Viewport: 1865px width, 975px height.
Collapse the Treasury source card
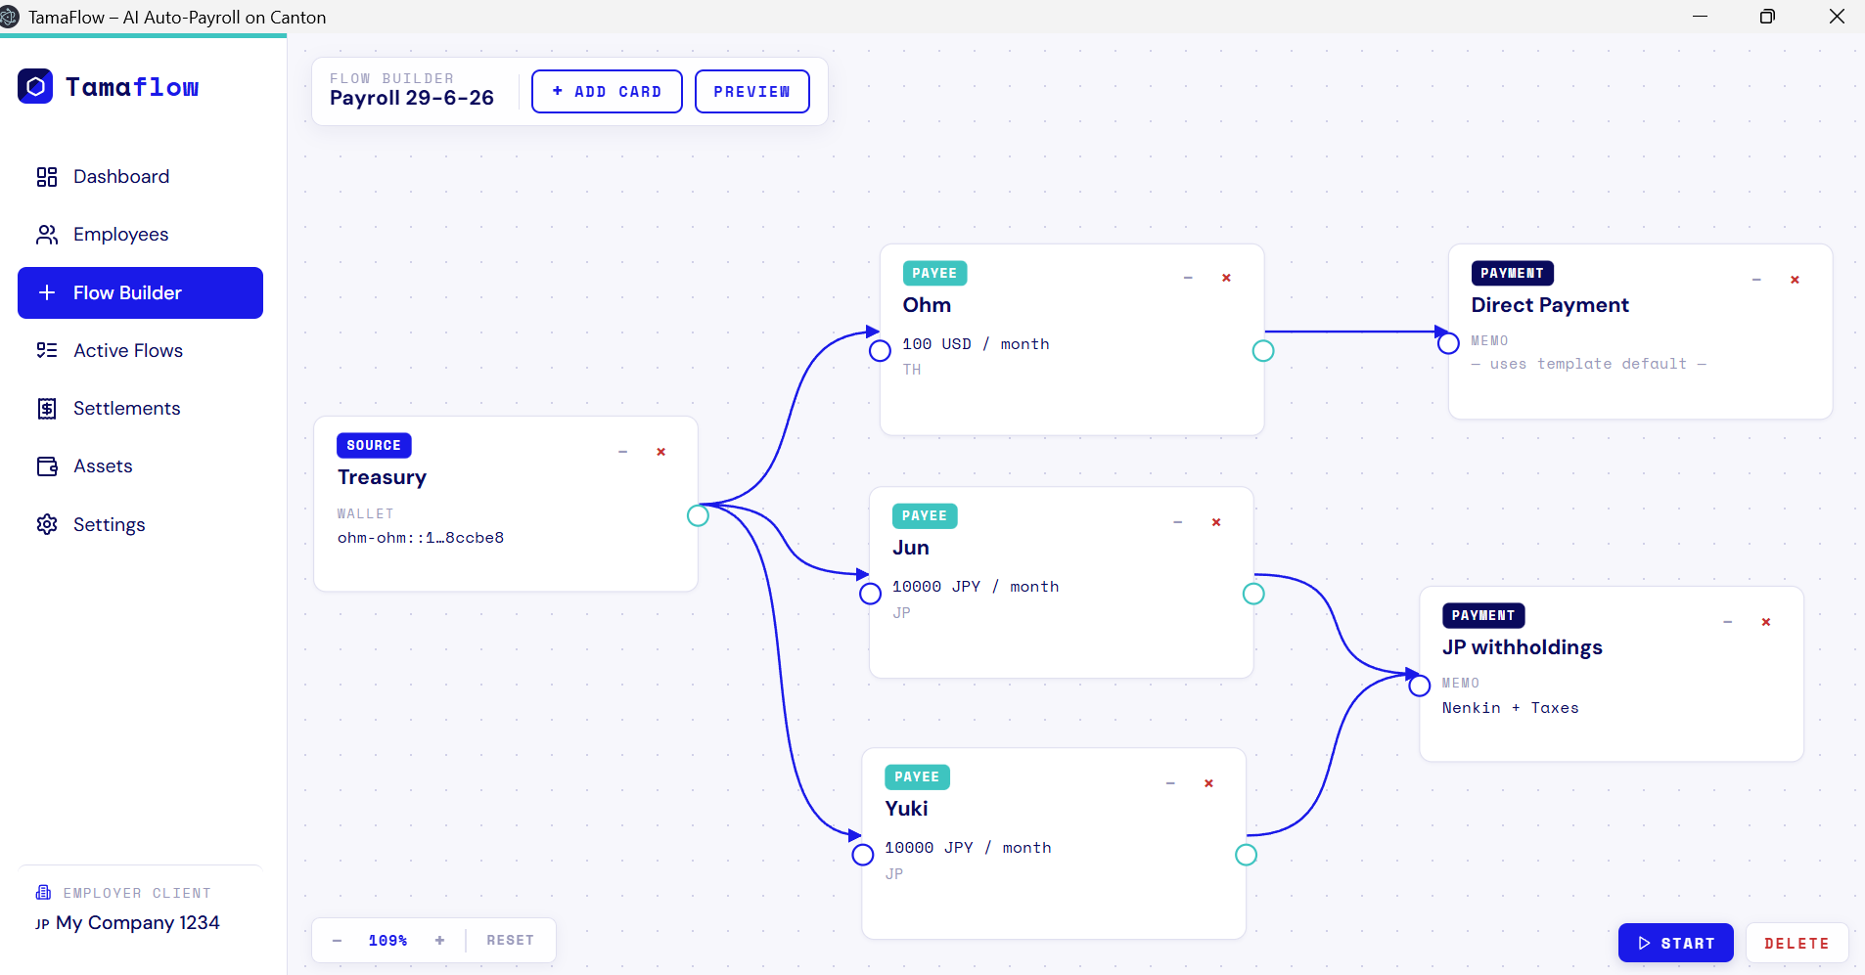pyautogui.click(x=622, y=452)
